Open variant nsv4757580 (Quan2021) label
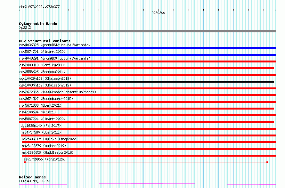 (x=41, y=132)
